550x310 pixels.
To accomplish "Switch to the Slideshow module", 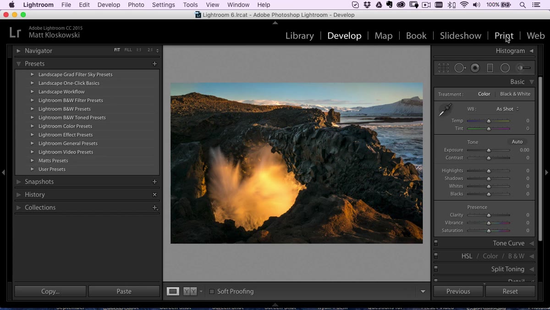I will [461, 36].
